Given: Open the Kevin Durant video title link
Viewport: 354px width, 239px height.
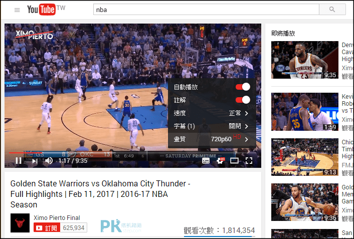Looking at the screenshot, I should click(x=347, y=104).
